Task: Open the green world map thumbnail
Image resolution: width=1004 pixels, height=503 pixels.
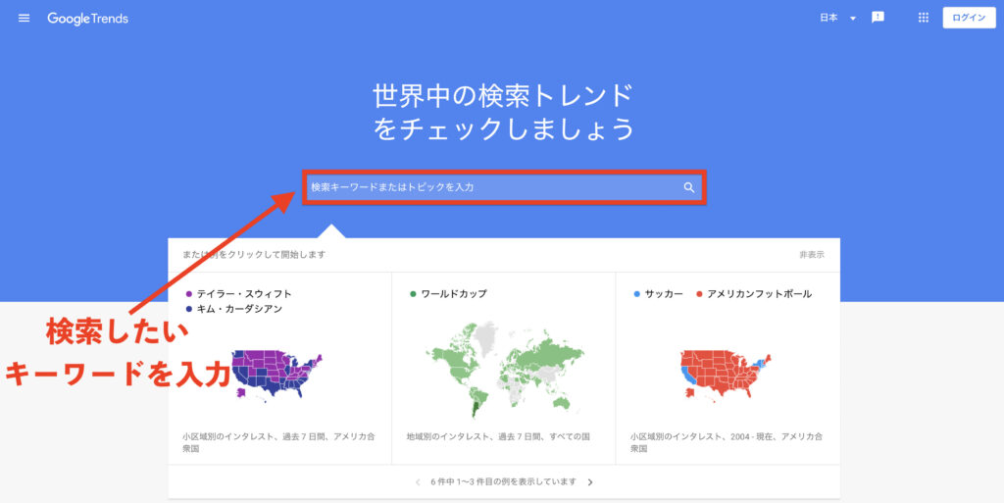Action: click(x=505, y=370)
